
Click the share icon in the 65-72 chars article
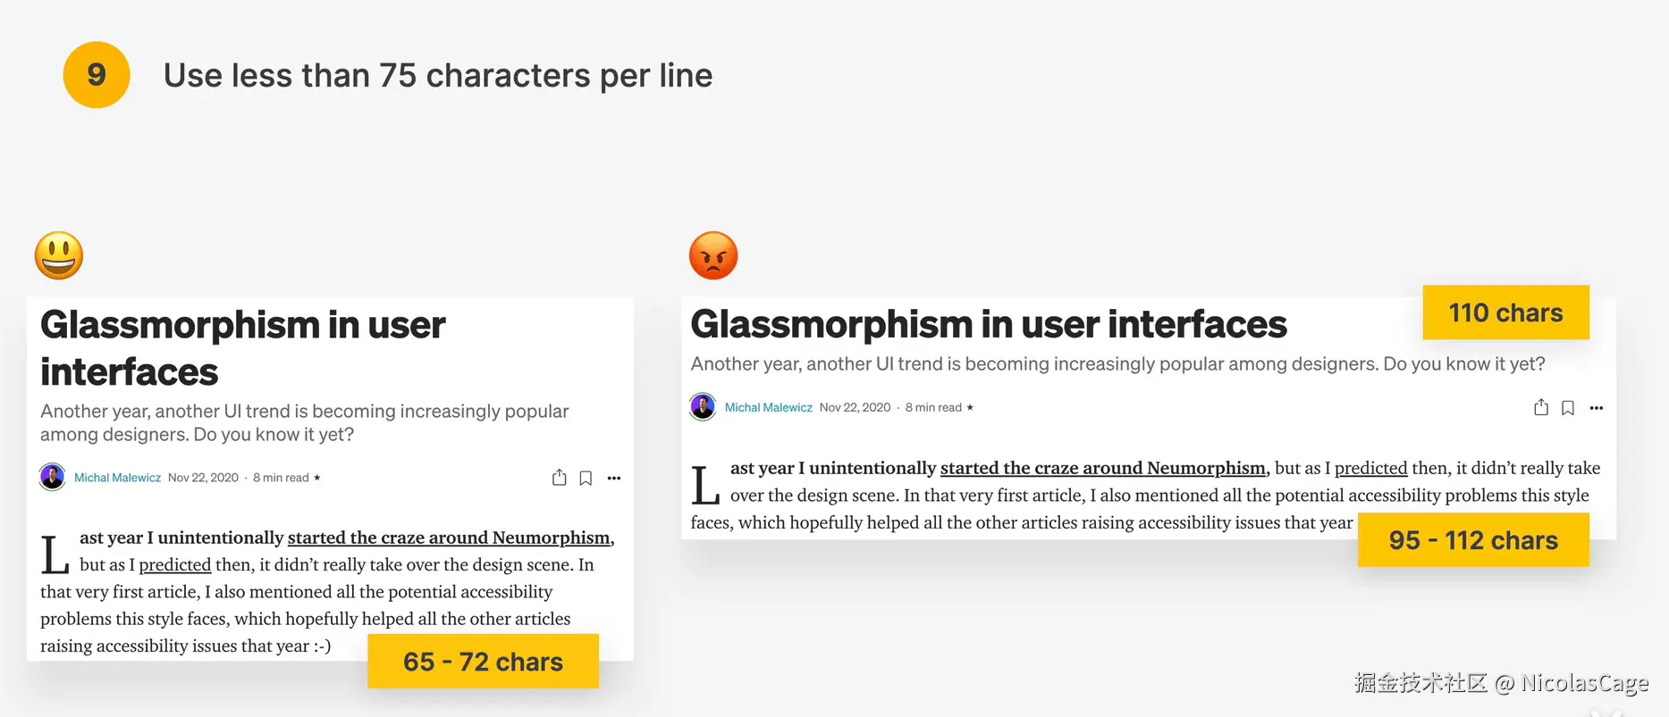click(560, 478)
